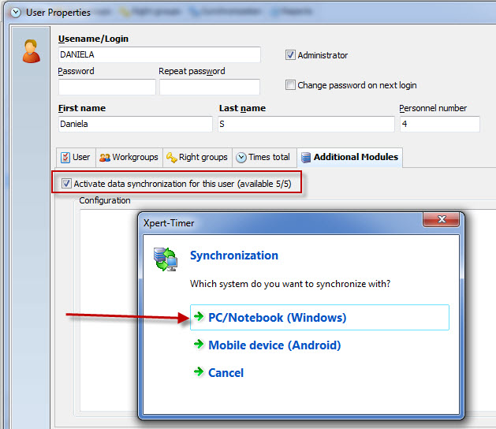Viewport: 496px width, 429px height.
Task: Click the database icon on the Additional Modules tab
Action: point(306,157)
